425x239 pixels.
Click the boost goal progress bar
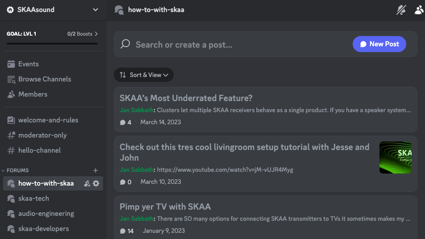tap(52, 44)
